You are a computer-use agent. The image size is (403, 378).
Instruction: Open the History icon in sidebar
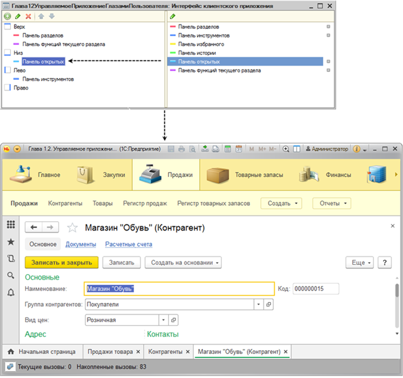[11, 258]
